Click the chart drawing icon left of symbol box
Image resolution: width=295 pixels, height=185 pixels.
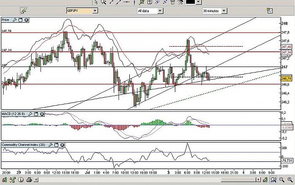pos(24,11)
